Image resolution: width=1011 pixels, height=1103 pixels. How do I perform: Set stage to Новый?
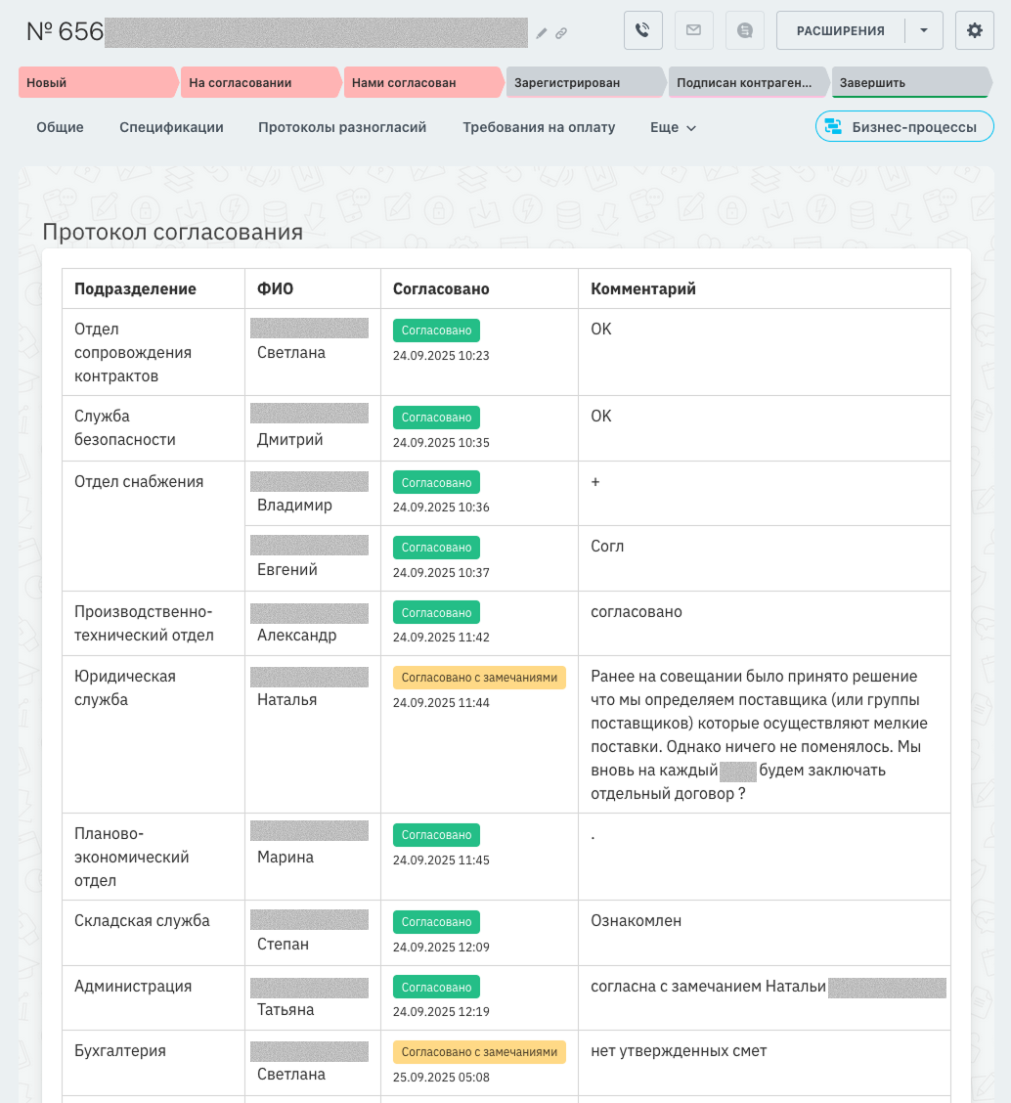coord(96,83)
